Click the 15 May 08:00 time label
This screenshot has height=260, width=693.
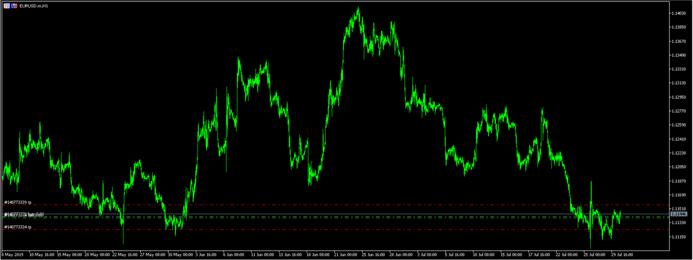tap(69, 254)
